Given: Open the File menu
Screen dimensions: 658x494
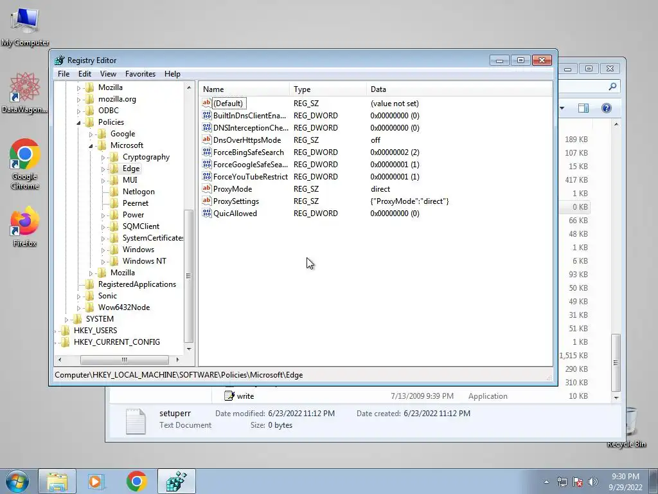Looking at the screenshot, I should click(64, 74).
